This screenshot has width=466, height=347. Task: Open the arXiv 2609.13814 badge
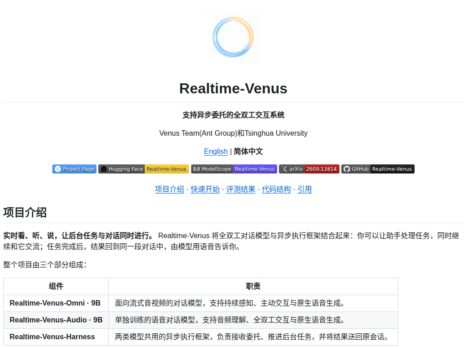[309, 169]
